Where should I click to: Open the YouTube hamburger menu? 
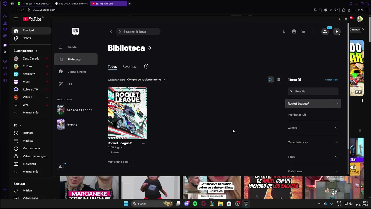(x=16, y=19)
